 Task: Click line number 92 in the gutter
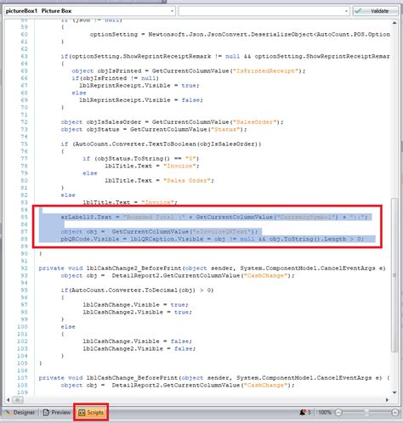(24, 268)
